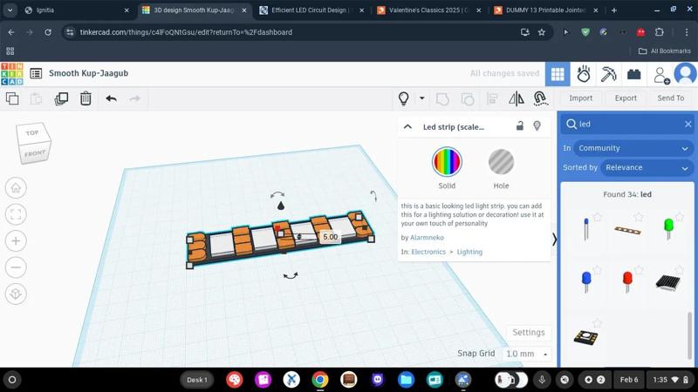Switch to the DUMMY 13 Printable Jointed tab
The width and height of the screenshot is (698, 392).
[546, 10]
